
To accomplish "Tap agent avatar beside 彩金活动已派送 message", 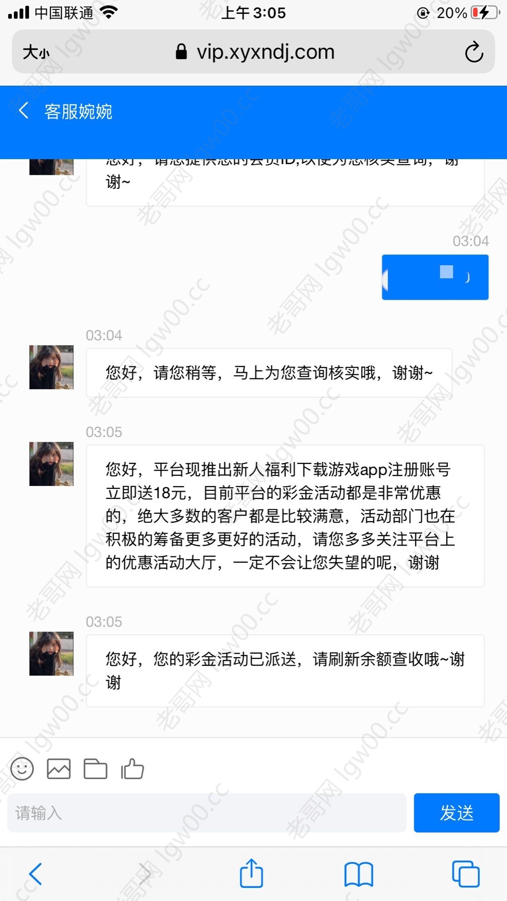I will point(51,654).
